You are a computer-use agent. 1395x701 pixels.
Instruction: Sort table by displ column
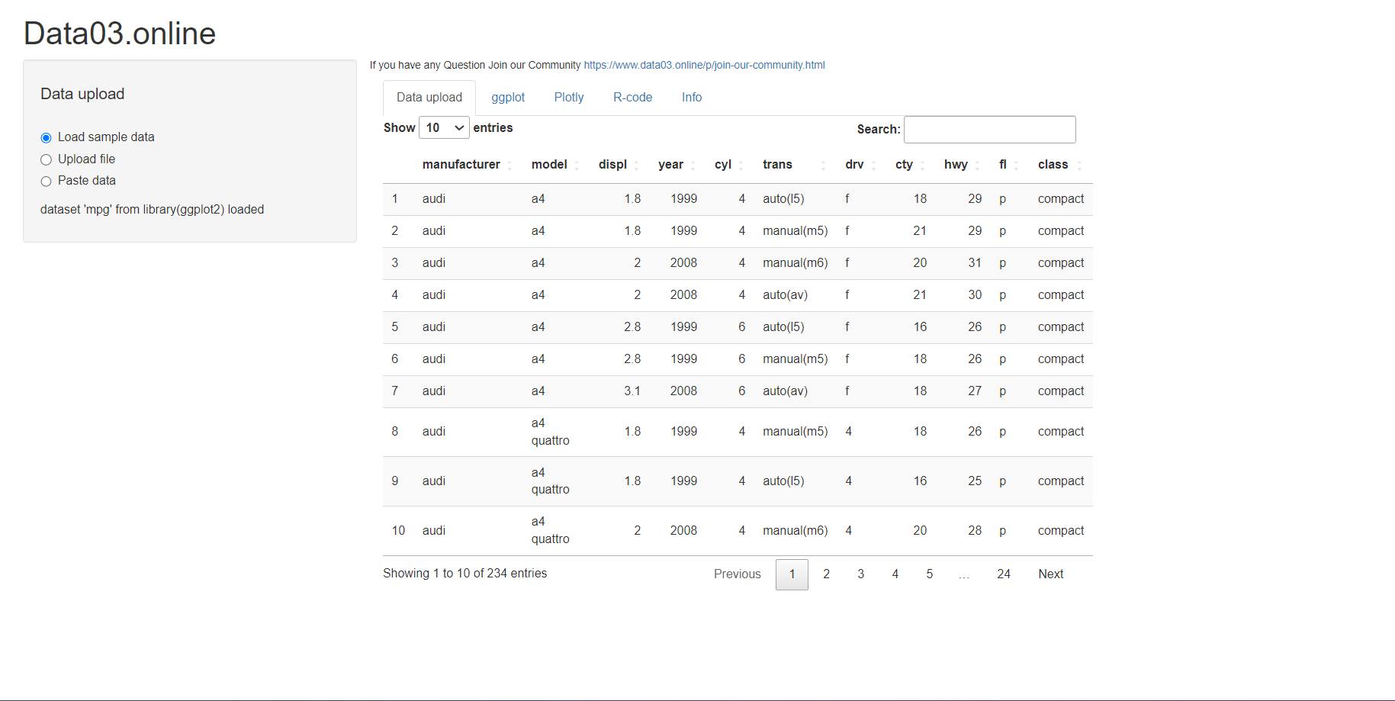(619, 165)
